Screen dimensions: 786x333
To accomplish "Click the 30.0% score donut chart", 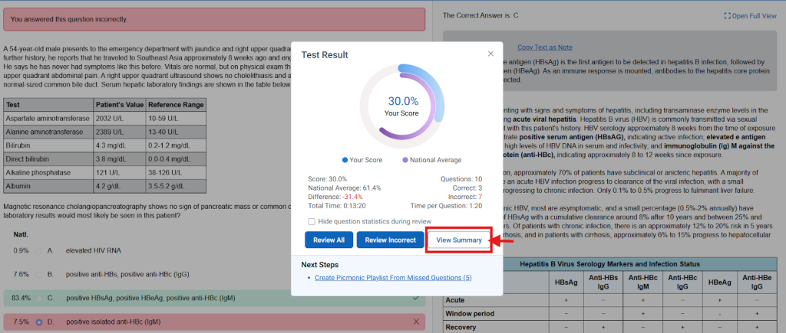I will point(403,106).
